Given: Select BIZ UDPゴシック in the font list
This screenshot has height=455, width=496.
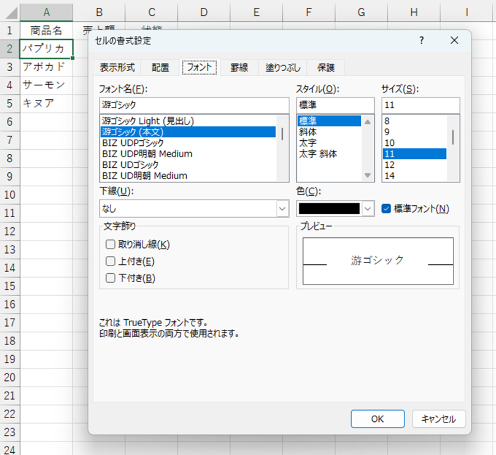Looking at the screenshot, I should (x=133, y=143).
